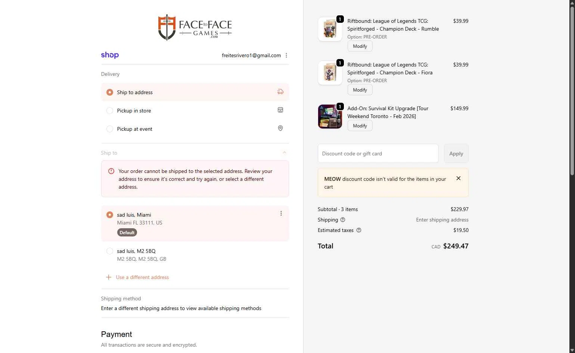Click the Shipping method label
Screen dimensions: 575x353
(121, 298)
